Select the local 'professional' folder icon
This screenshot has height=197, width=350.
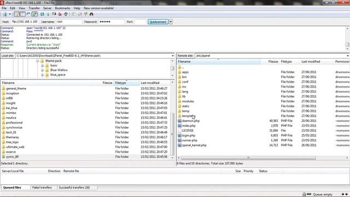[x=3, y=123]
